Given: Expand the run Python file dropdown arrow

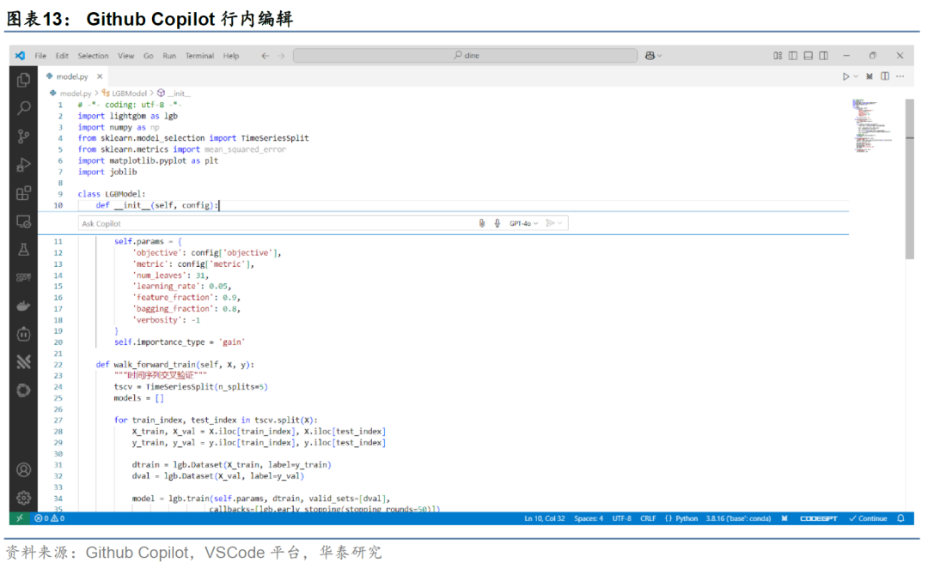Looking at the screenshot, I should [856, 76].
